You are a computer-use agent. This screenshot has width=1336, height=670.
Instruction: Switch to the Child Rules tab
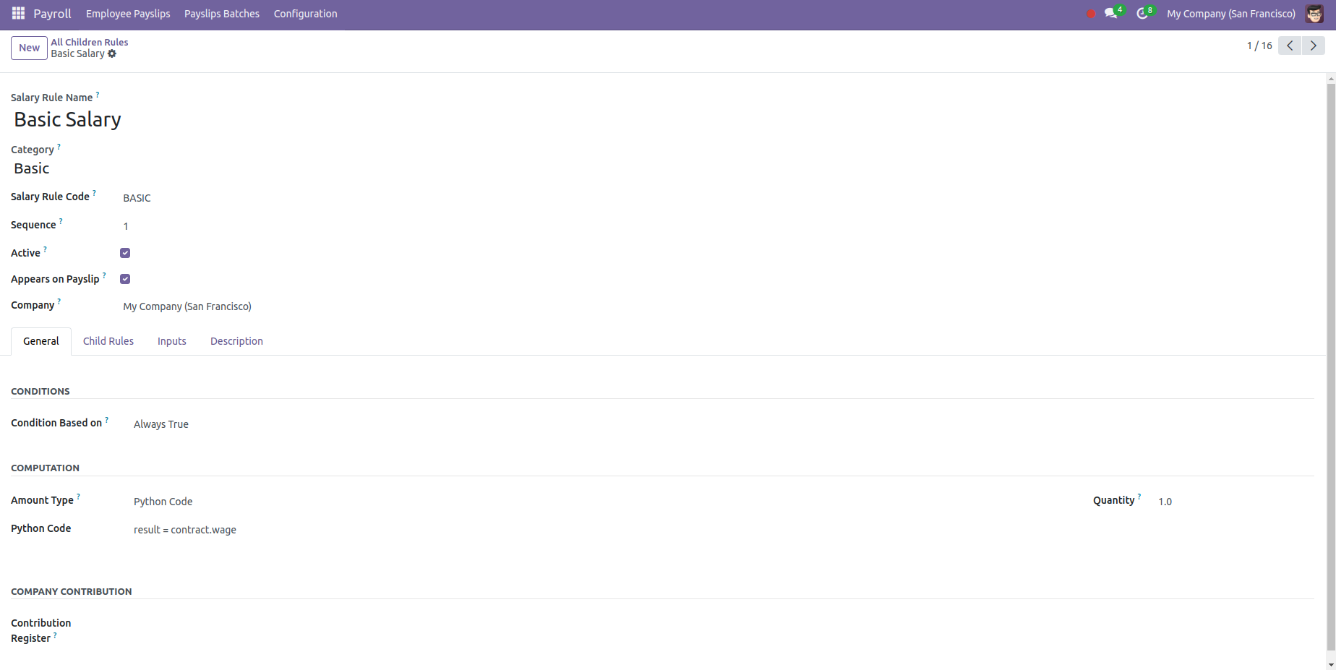pos(108,341)
